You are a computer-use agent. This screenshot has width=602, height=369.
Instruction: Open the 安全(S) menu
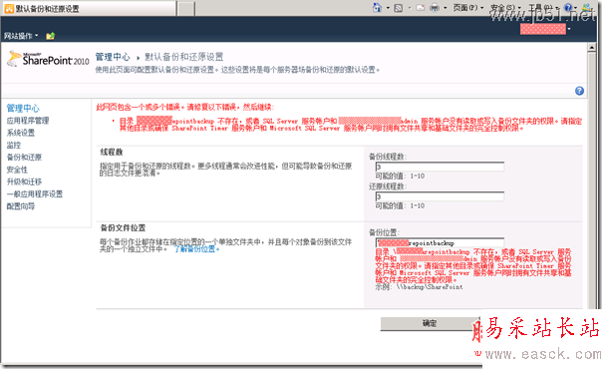(x=505, y=8)
